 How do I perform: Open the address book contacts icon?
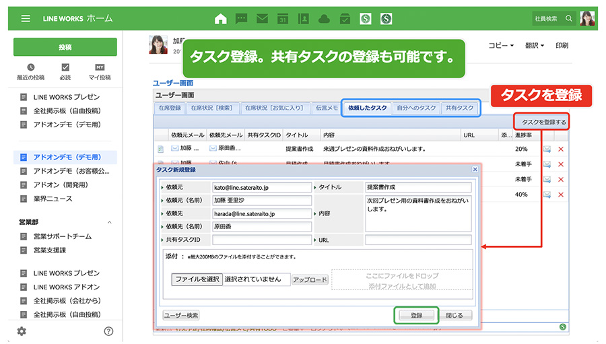tap(304, 19)
